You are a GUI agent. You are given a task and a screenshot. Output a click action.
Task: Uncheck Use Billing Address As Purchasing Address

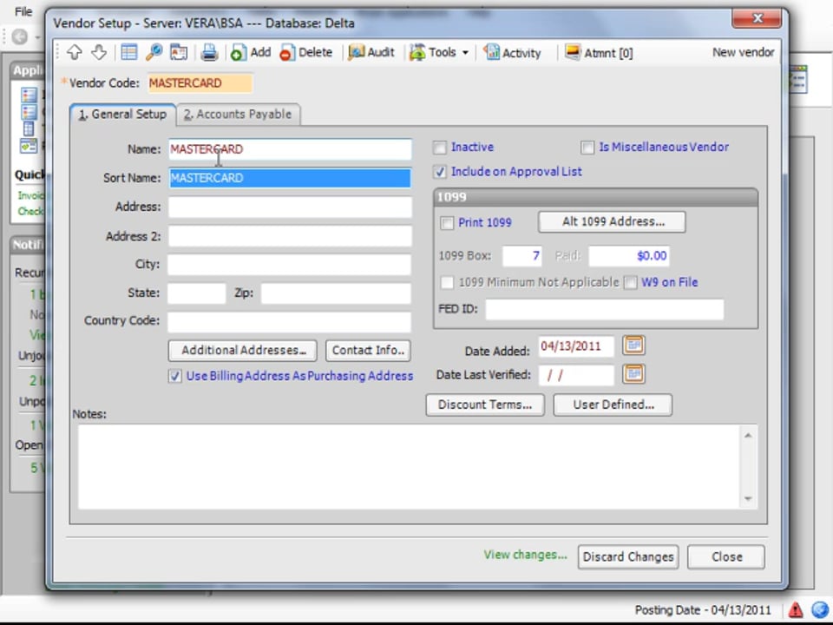[174, 376]
